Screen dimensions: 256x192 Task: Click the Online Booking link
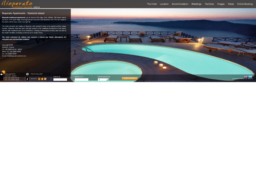245,4
